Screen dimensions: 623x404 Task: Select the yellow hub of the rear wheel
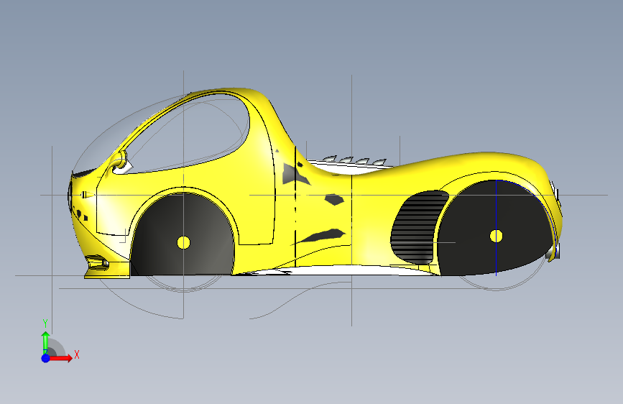(x=496, y=237)
